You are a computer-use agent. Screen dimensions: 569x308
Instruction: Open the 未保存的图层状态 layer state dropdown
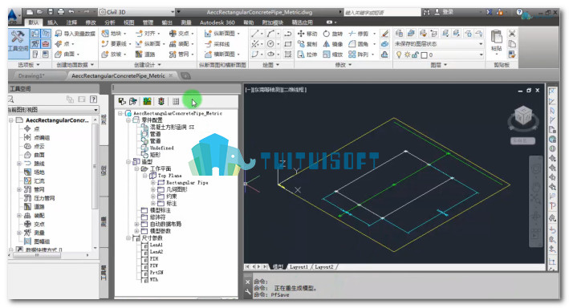481,44
